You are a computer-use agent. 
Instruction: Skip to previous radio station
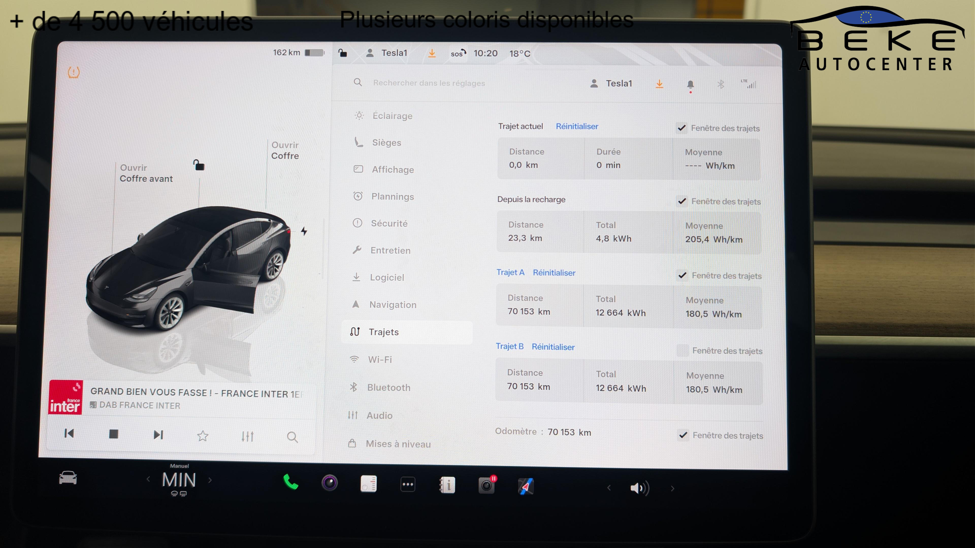(x=69, y=433)
